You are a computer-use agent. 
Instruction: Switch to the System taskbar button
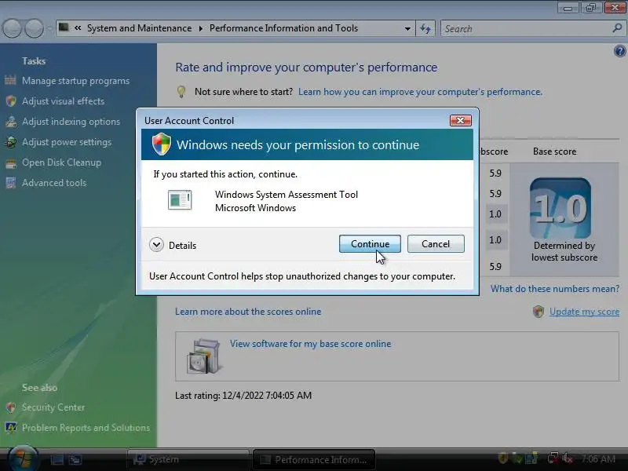(x=188, y=459)
